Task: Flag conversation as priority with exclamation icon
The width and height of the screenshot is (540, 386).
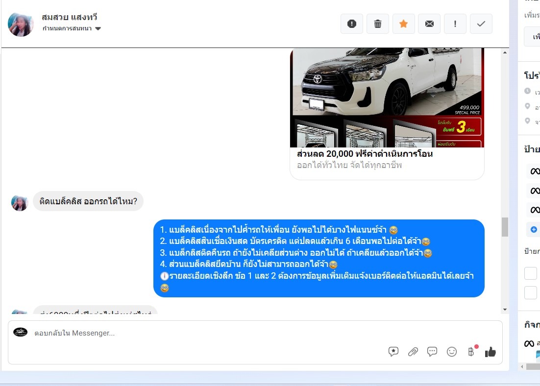Action: 455,24
